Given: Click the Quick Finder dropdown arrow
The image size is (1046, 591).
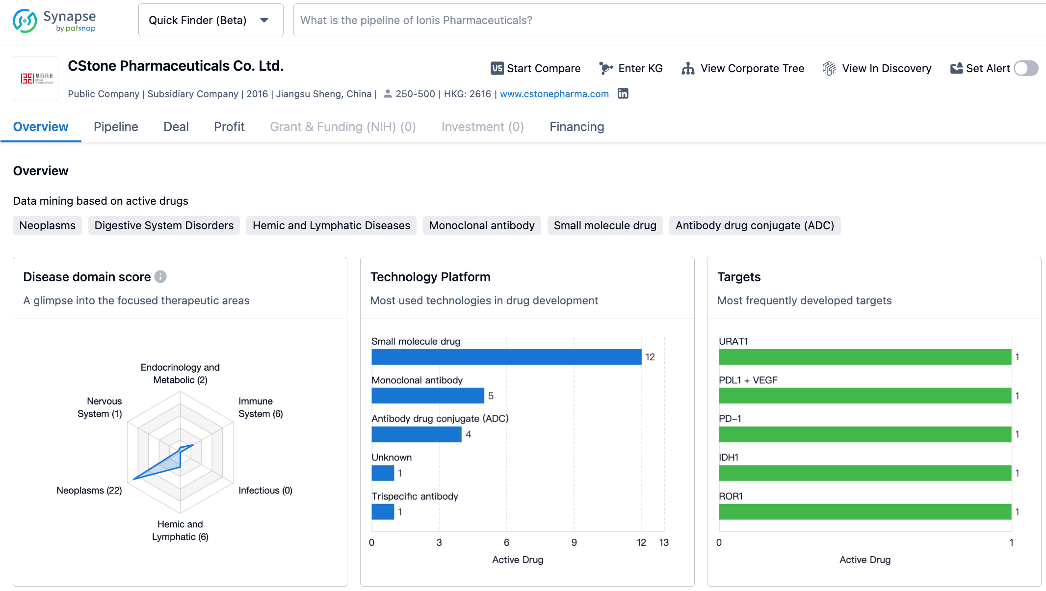Looking at the screenshot, I should pyautogui.click(x=265, y=20).
